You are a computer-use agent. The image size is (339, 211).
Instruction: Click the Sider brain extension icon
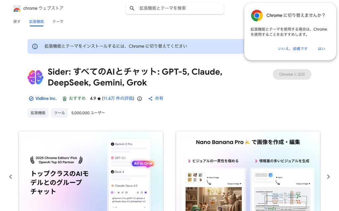click(x=35, y=77)
